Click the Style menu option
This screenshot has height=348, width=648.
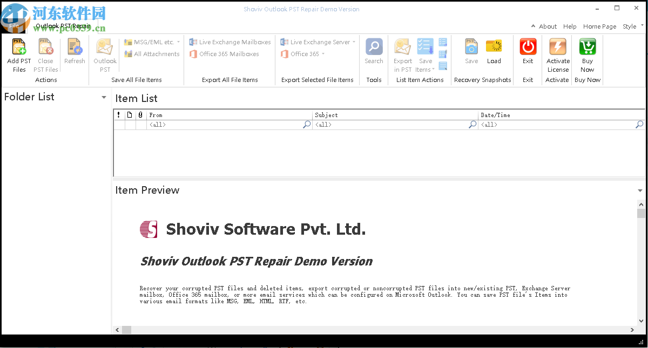(629, 26)
